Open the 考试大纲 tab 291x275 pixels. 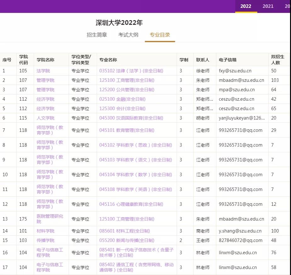point(128,35)
